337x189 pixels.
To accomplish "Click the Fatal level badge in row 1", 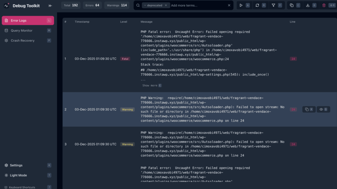I will [125, 59].
